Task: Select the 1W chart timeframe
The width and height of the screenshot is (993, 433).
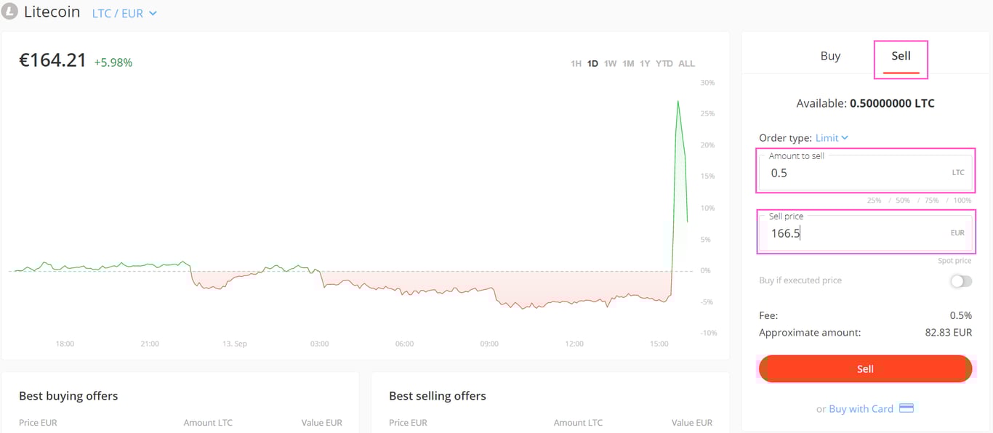Action: (610, 64)
